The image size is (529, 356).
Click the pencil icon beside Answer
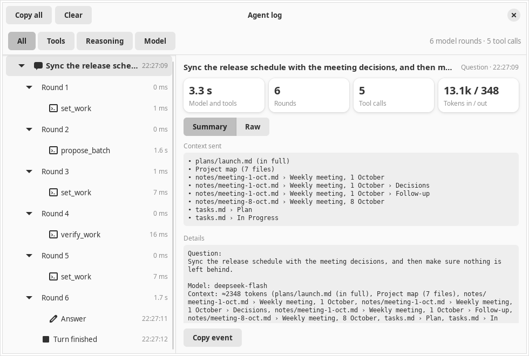pyautogui.click(x=53, y=319)
